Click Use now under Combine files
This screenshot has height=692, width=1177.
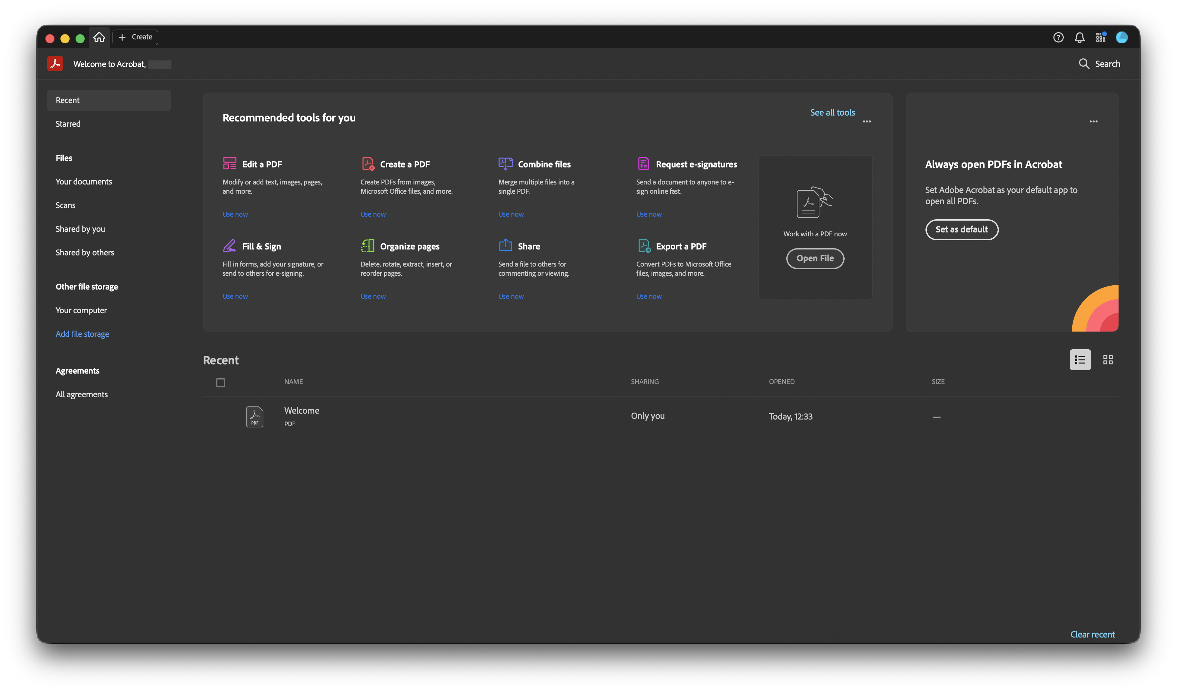tap(510, 214)
